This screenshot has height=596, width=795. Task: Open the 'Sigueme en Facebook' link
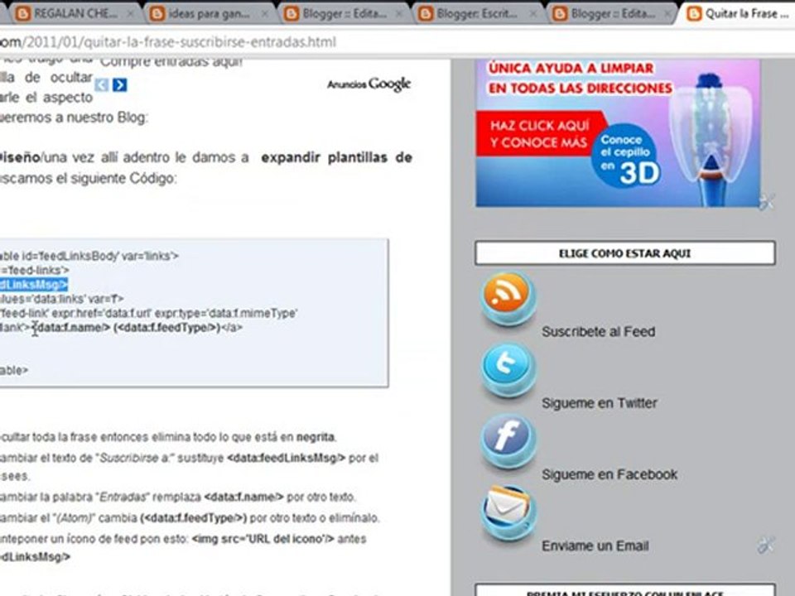pyautogui.click(x=609, y=474)
